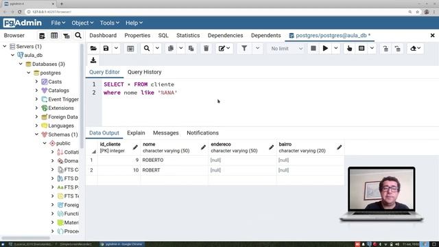The height and width of the screenshot is (247, 439).
Task: Switch to the Dependents tab
Action: coord(265,36)
